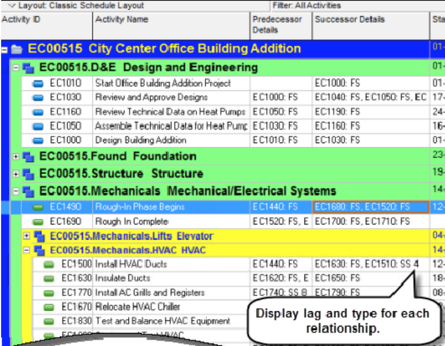Expand the EC00515.Found Foundation group
This screenshot has height=346, width=445.
point(16,157)
